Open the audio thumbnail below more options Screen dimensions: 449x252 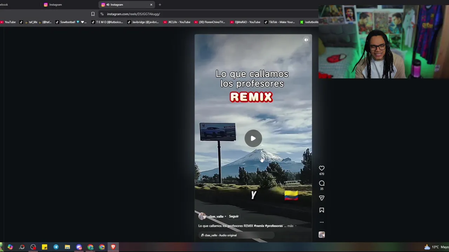[x=322, y=235]
